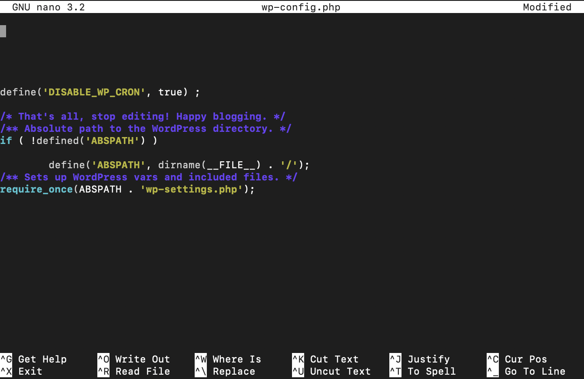Select ^R Read File in shortcut bar
584x379 pixels.
[x=133, y=371]
